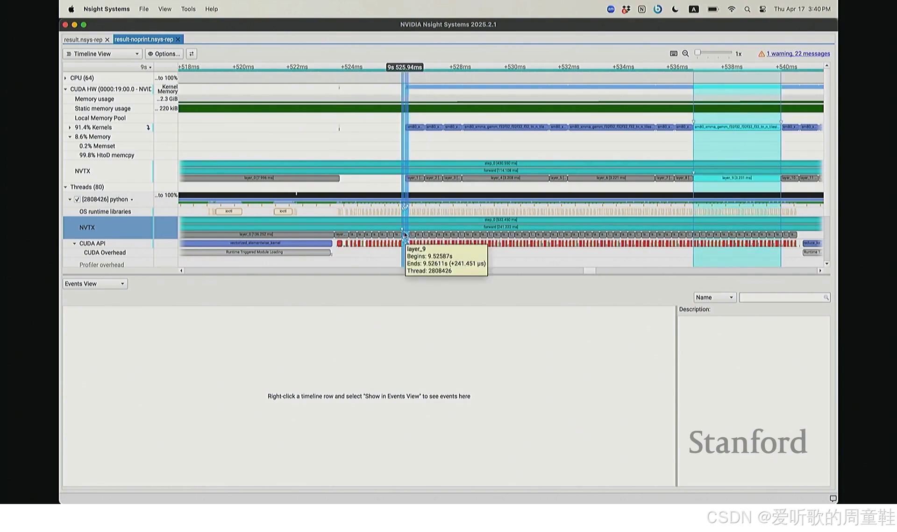Open the Tools menu
Screen dimensions: 897x532
(x=188, y=9)
